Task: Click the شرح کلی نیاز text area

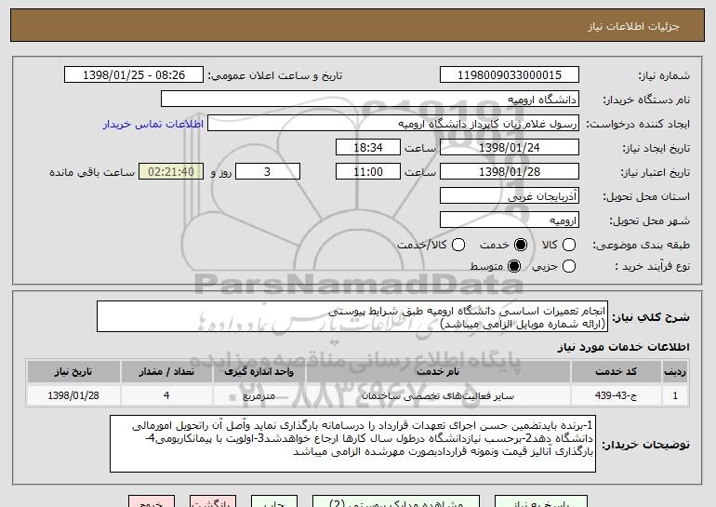Action: coord(352,316)
